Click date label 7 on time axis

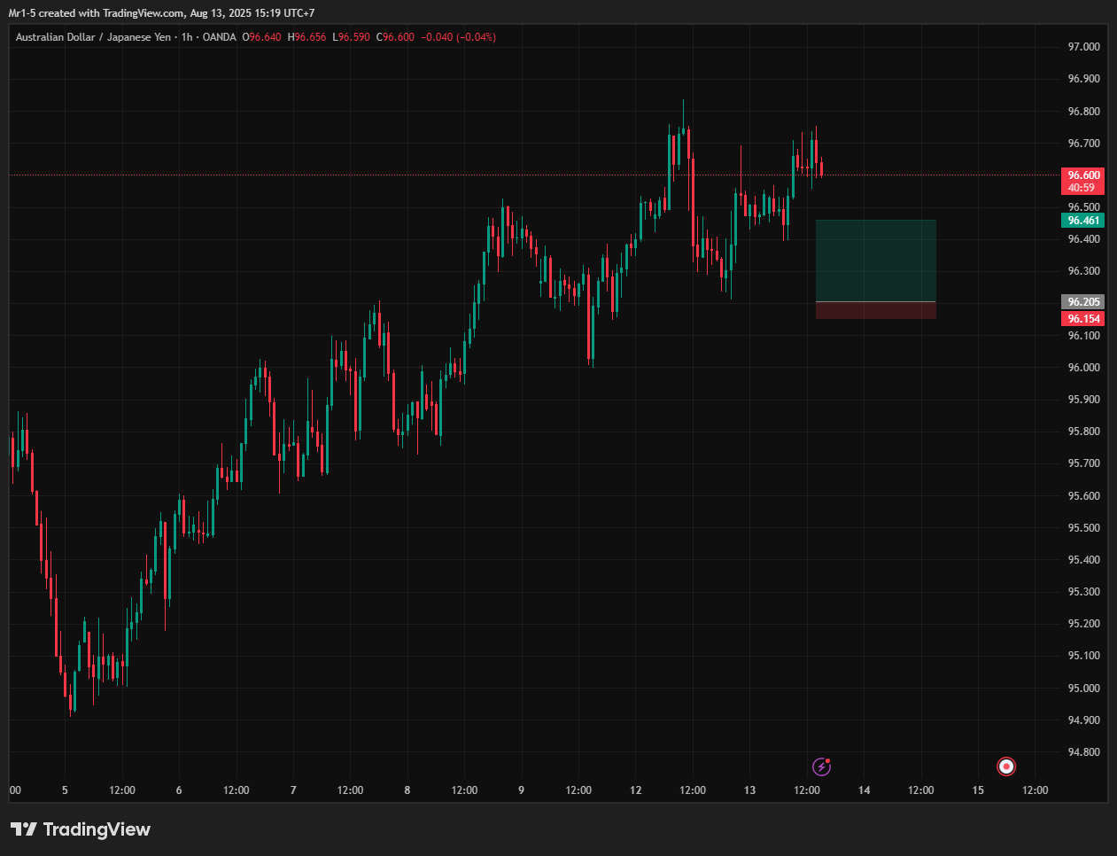[x=293, y=790]
